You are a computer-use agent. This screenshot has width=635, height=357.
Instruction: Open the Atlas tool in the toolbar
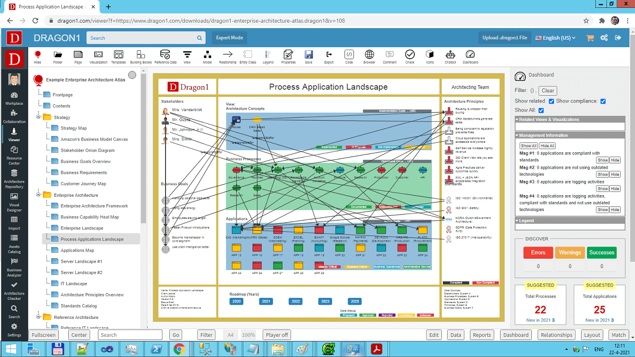[38, 57]
